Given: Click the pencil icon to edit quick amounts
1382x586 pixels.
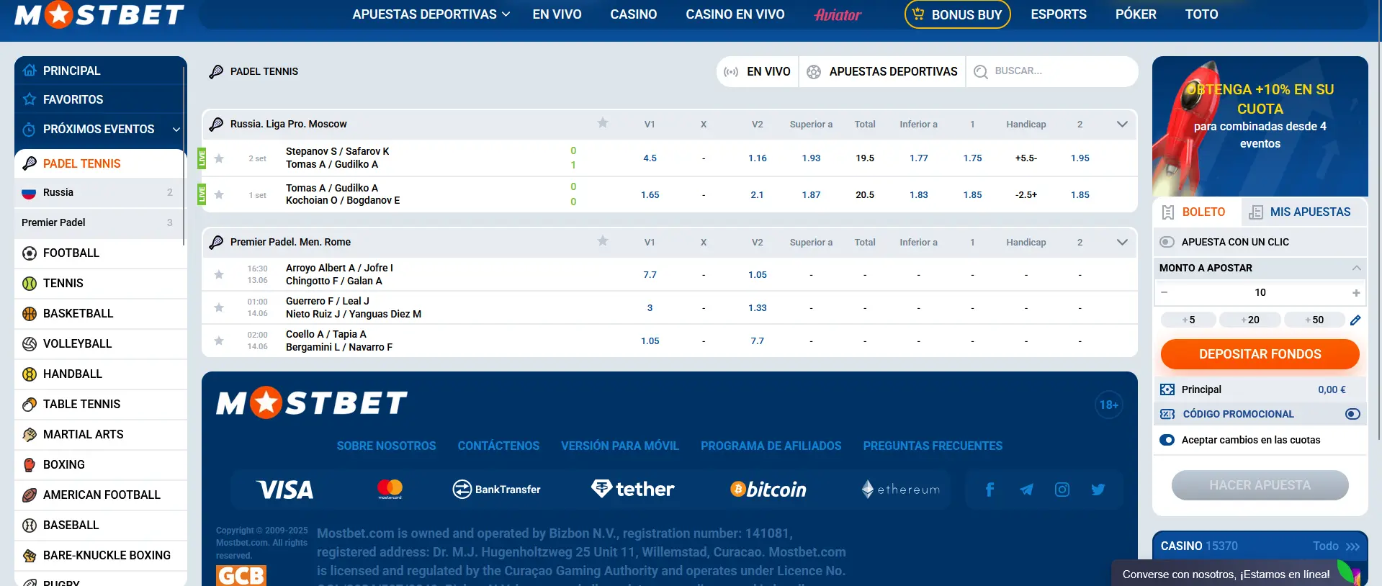Looking at the screenshot, I should pyautogui.click(x=1355, y=320).
